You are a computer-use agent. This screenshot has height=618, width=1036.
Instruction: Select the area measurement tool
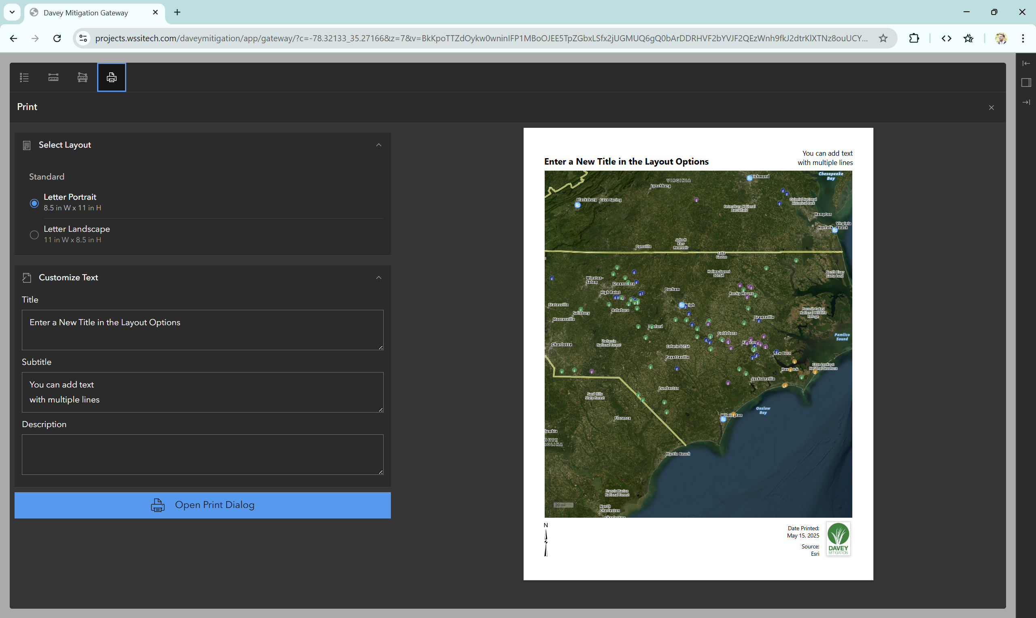tap(83, 78)
